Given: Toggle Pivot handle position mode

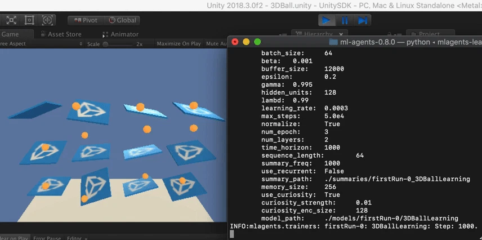Looking at the screenshot, I should tap(86, 20).
